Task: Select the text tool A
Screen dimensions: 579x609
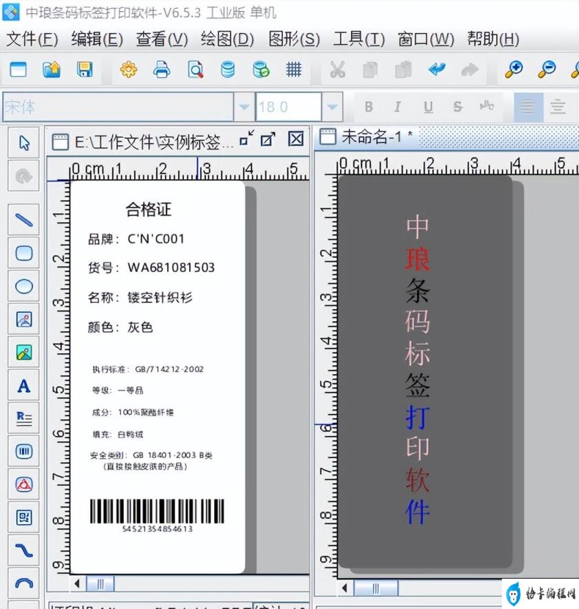Action: pyautogui.click(x=24, y=386)
